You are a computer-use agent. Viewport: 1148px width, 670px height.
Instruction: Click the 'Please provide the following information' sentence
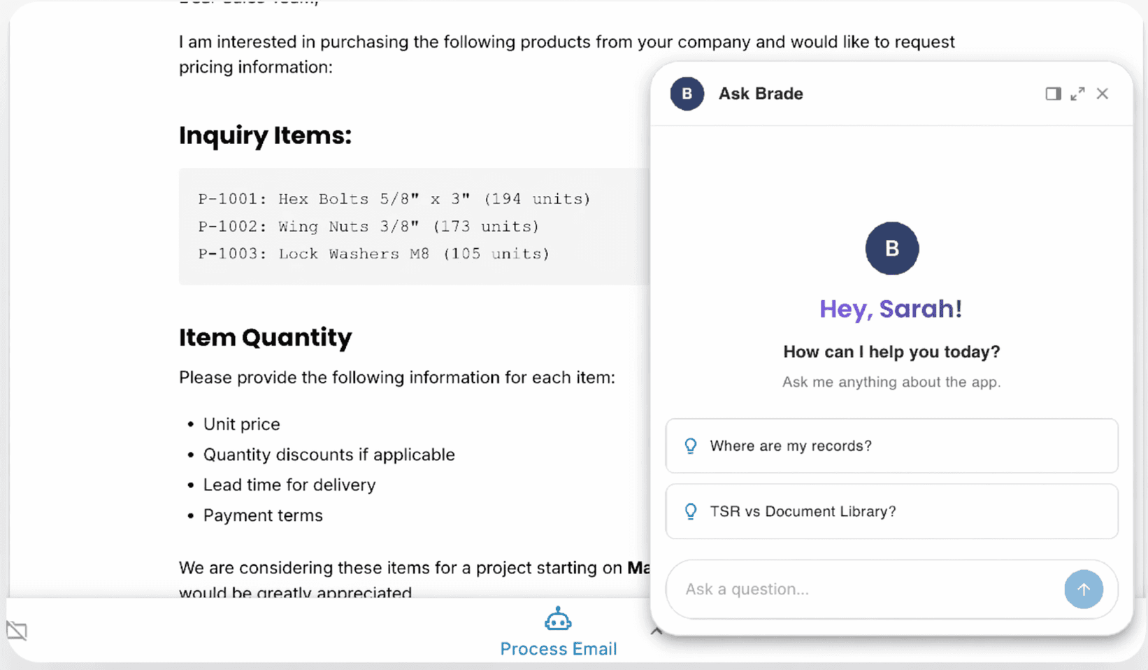397,378
